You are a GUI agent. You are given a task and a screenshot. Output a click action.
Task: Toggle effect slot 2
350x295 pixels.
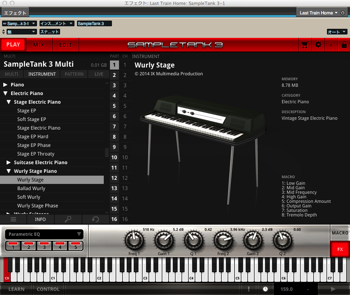pyautogui.click(x=28, y=246)
